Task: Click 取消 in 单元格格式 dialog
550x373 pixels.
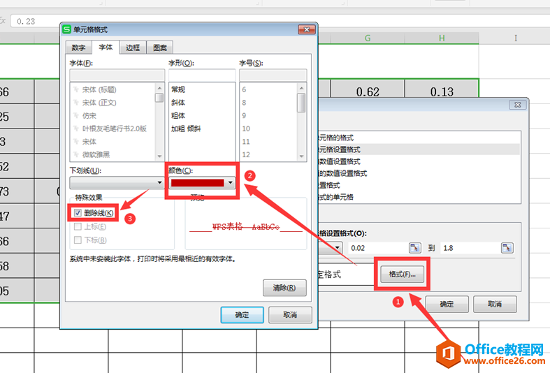Action: pyautogui.click(x=290, y=315)
